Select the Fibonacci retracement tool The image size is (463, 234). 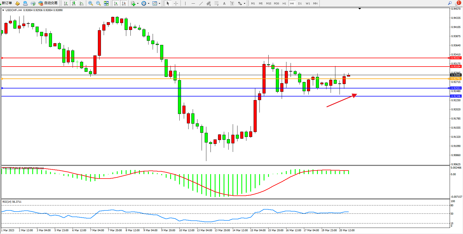217,3
